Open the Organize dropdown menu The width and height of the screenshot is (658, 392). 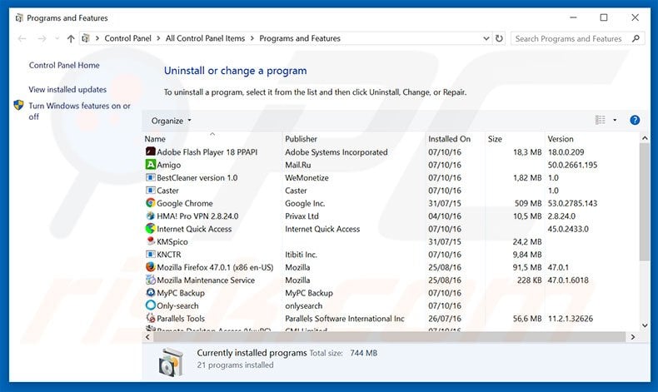172,121
